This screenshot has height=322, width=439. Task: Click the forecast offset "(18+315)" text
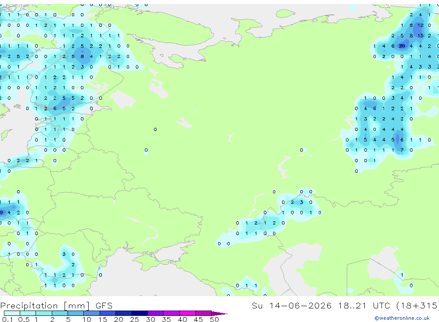pos(418,305)
